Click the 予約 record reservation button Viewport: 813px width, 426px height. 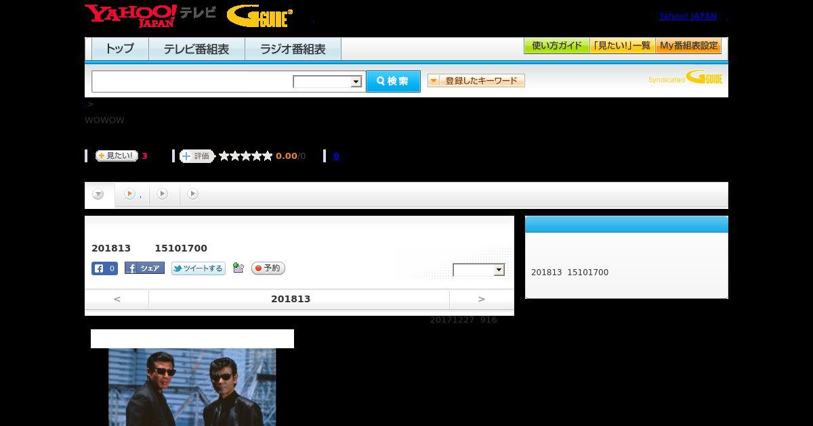click(x=268, y=268)
